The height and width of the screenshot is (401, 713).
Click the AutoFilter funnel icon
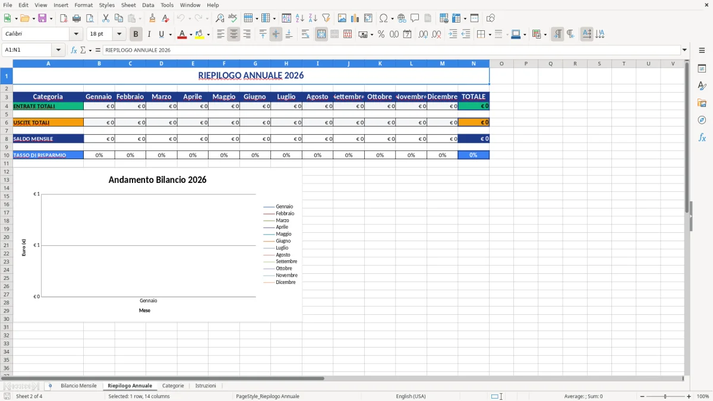(326, 18)
